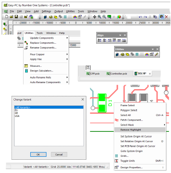Expand the Update Components submenu
This screenshot has width=171, height=173.
(x=67, y=38)
